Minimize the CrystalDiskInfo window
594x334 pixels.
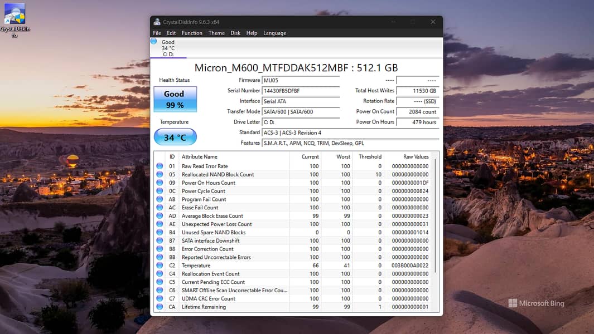pyautogui.click(x=394, y=22)
